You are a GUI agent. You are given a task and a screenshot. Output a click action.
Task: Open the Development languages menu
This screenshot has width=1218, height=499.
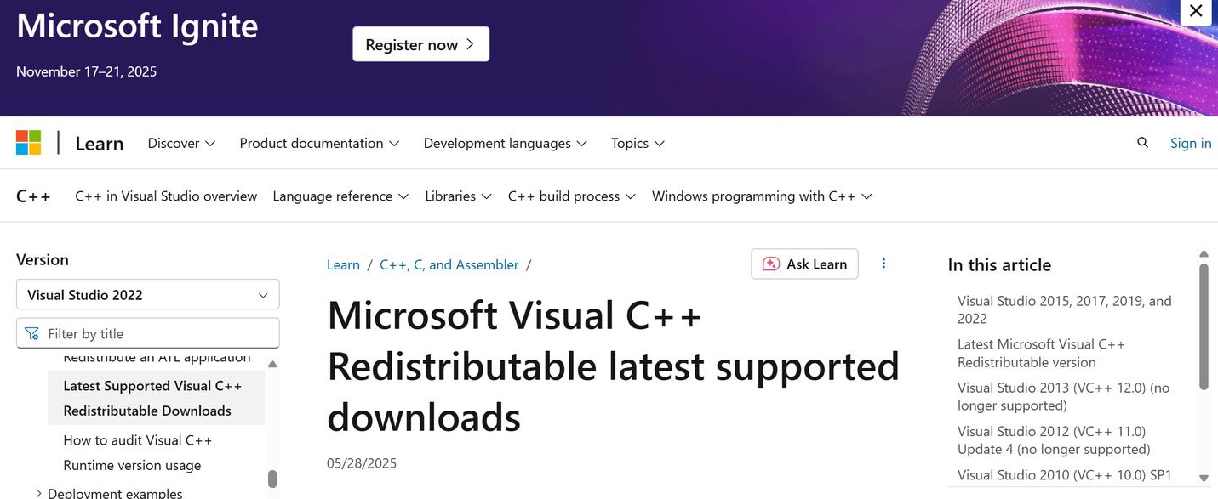point(505,143)
